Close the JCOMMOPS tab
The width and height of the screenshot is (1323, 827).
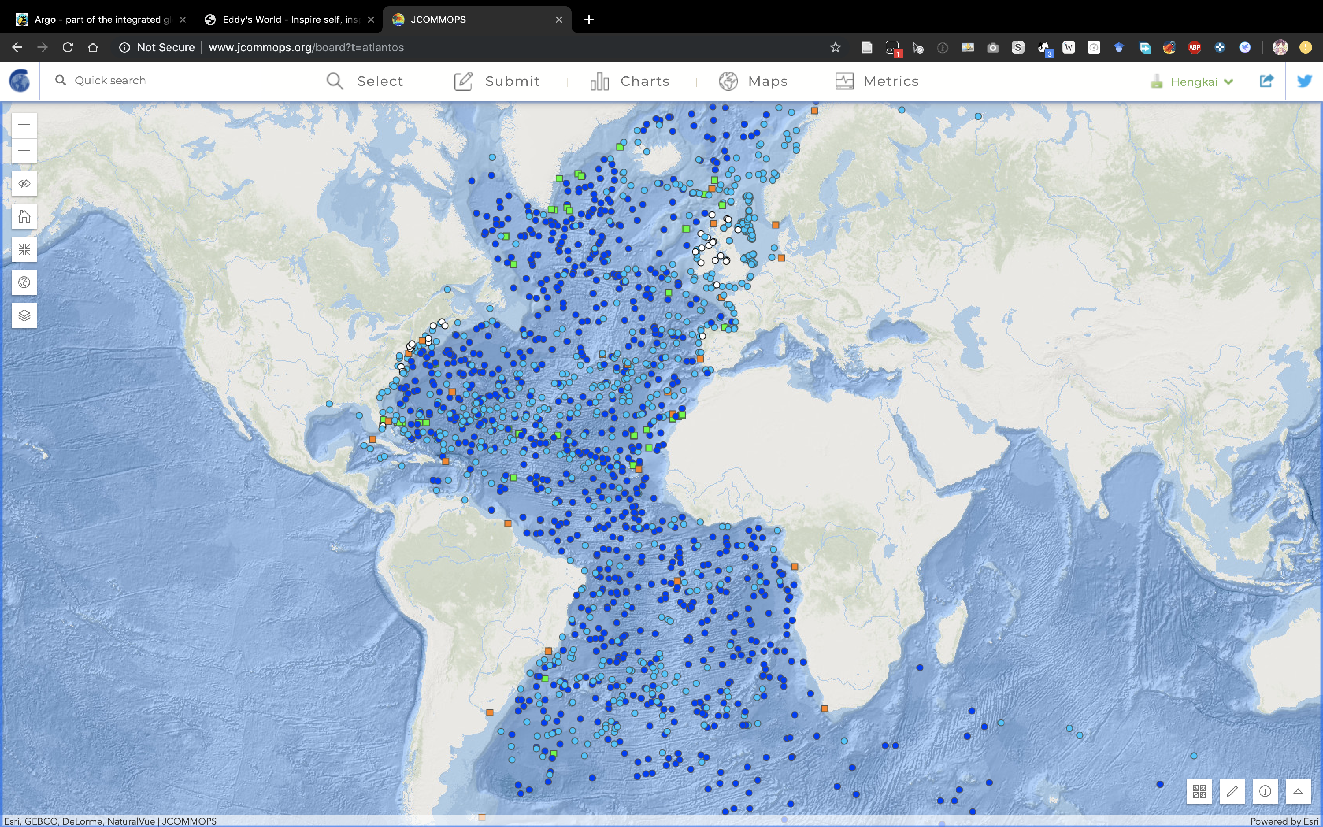click(559, 20)
